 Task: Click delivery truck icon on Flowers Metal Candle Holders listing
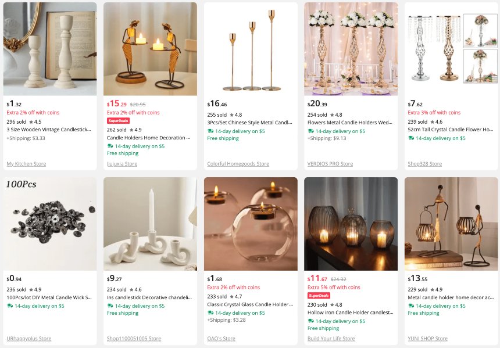[x=311, y=131]
